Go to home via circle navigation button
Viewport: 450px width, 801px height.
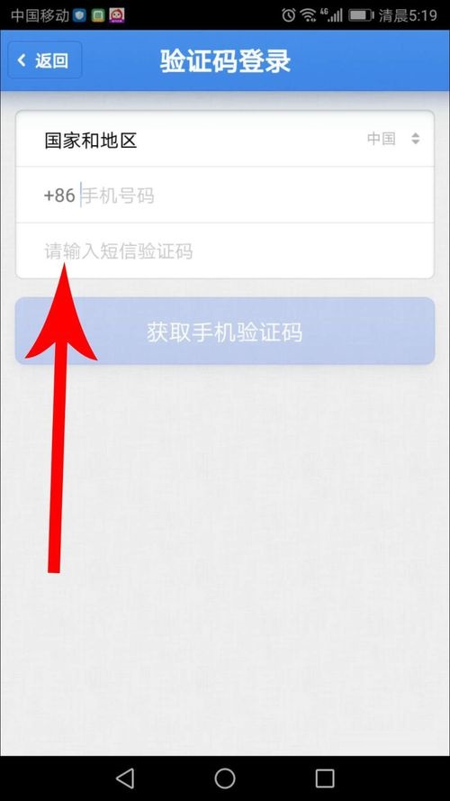(x=225, y=778)
